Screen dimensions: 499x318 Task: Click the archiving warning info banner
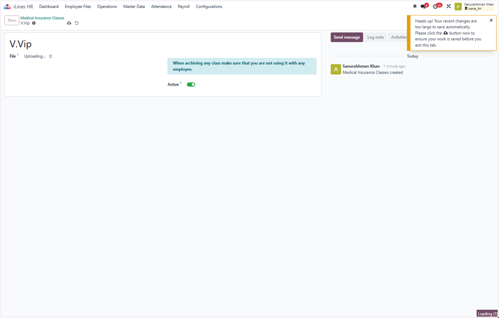click(x=242, y=66)
